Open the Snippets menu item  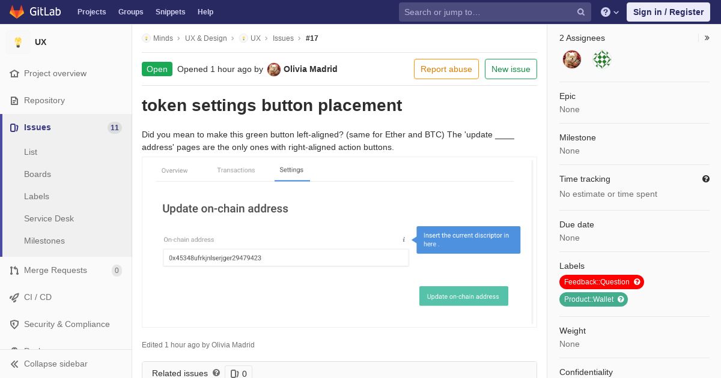(x=171, y=12)
